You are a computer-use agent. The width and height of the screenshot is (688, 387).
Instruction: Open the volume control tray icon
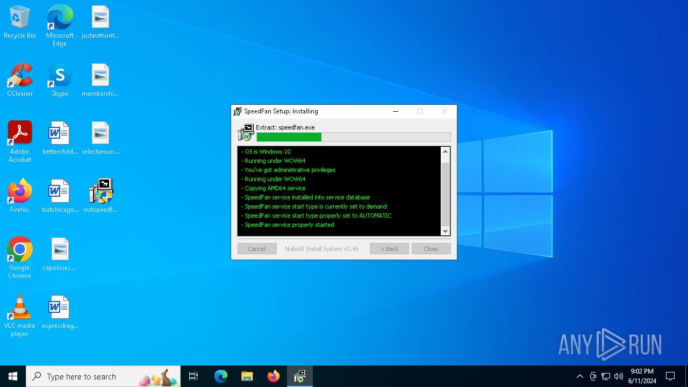pyautogui.click(x=619, y=376)
